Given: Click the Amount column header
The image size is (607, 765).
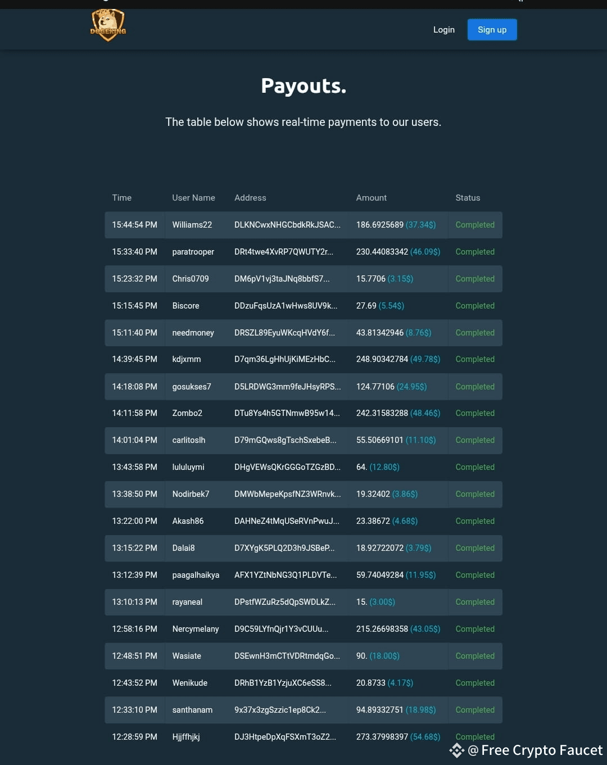Looking at the screenshot, I should (x=371, y=198).
